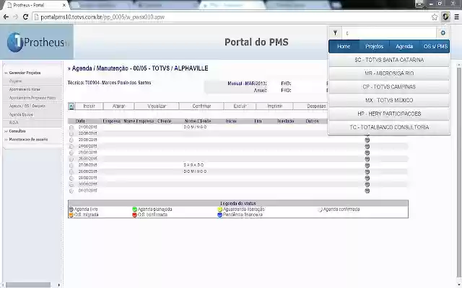Click the status icon in the 25/06/2015 row

pyautogui.click(x=367, y=153)
